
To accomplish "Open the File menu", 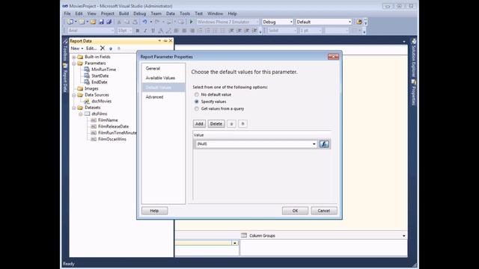I will (x=67, y=13).
